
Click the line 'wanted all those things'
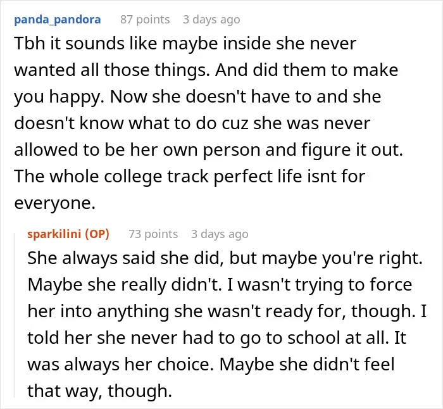206,70
